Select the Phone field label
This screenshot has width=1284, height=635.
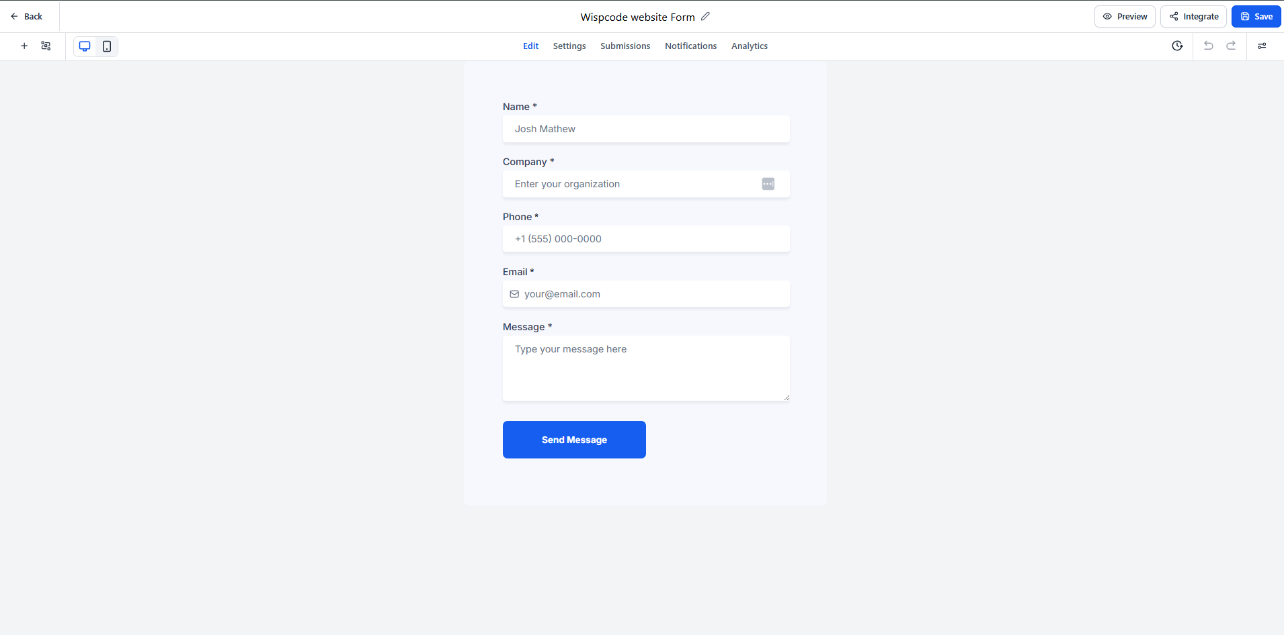(520, 217)
